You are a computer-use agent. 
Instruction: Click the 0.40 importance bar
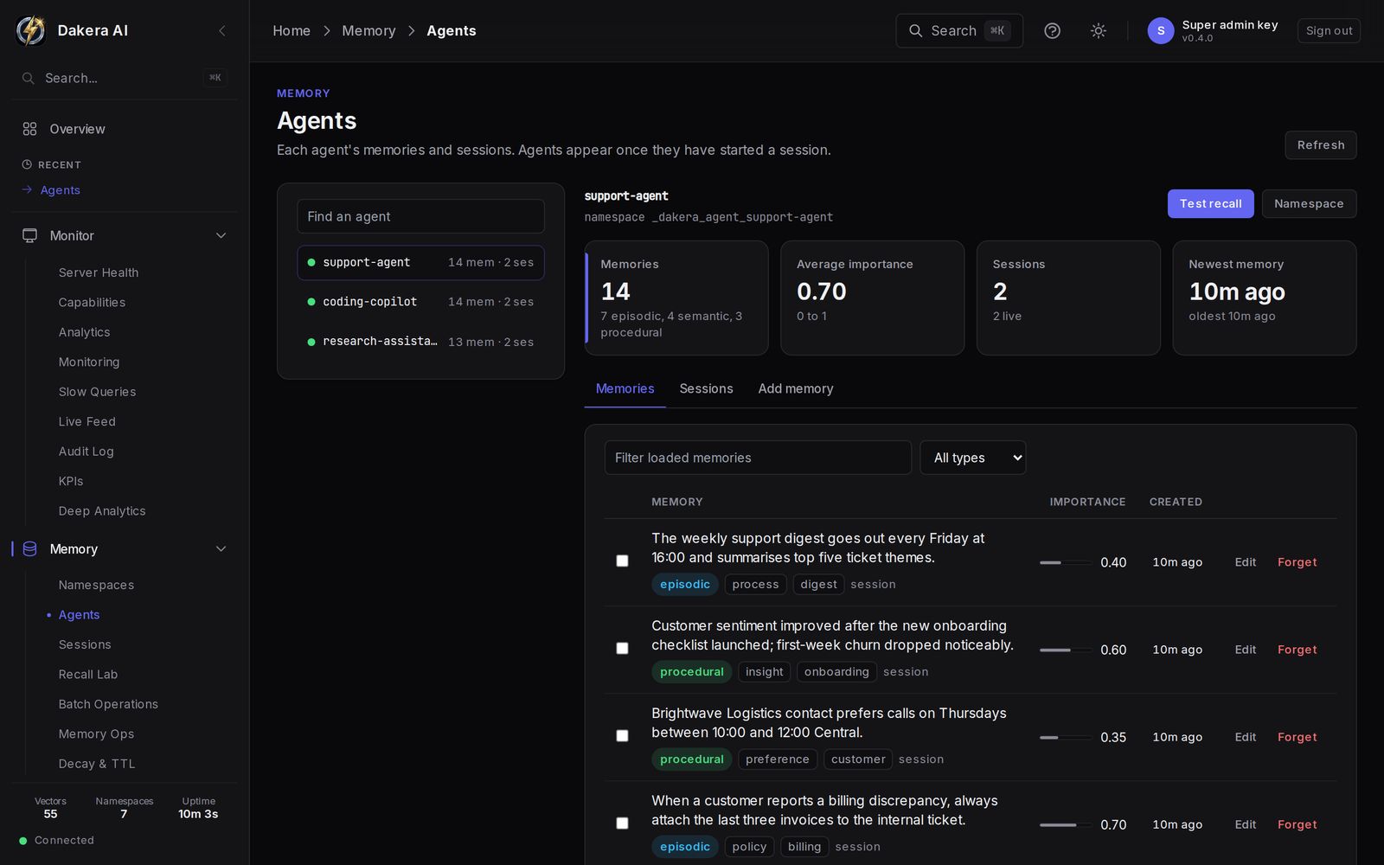coord(1065,562)
